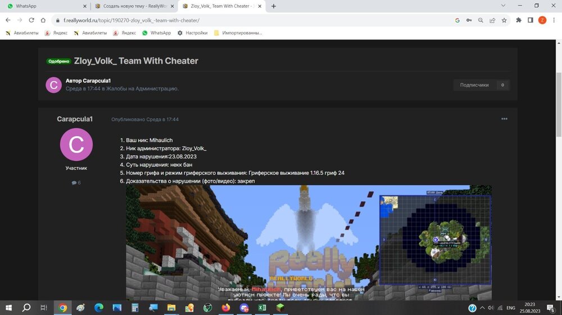Click the browser forward arrow
Screen dimensions: 562x315
coord(20,20)
